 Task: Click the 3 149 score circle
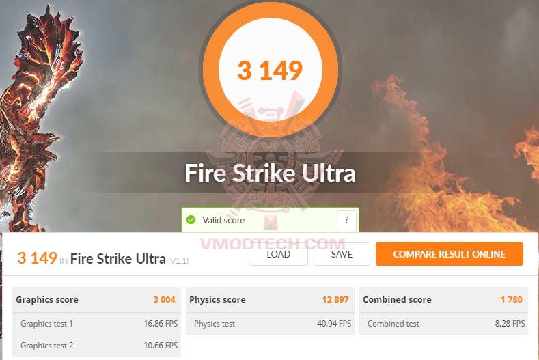(x=270, y=69)
